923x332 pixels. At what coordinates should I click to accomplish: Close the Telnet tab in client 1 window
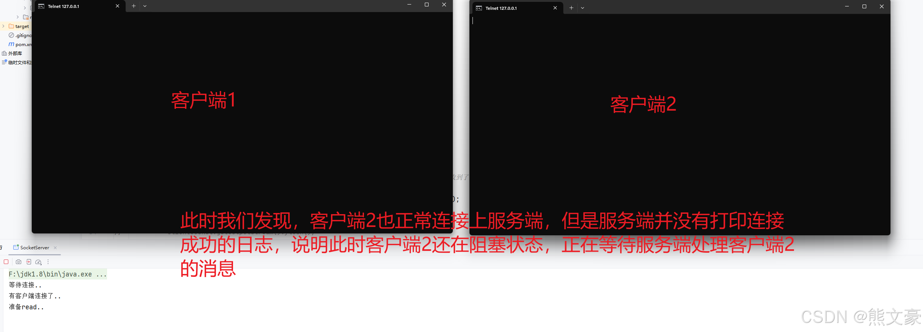pyautogui.click(x=117, y=6)
